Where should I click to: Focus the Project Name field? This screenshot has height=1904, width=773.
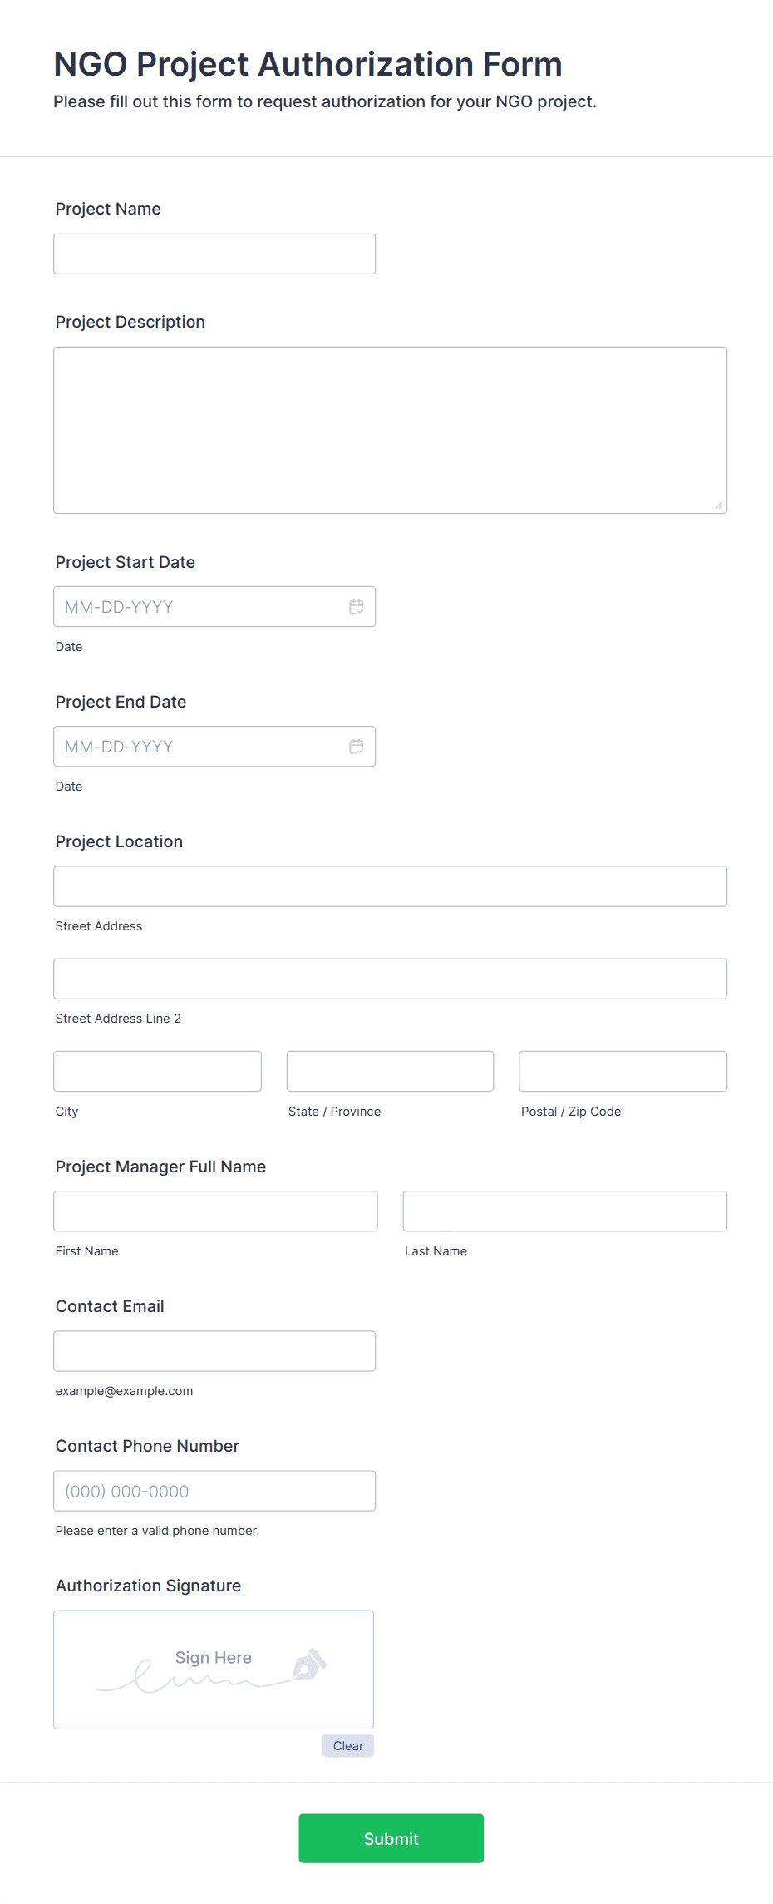(x=214, y=254)
